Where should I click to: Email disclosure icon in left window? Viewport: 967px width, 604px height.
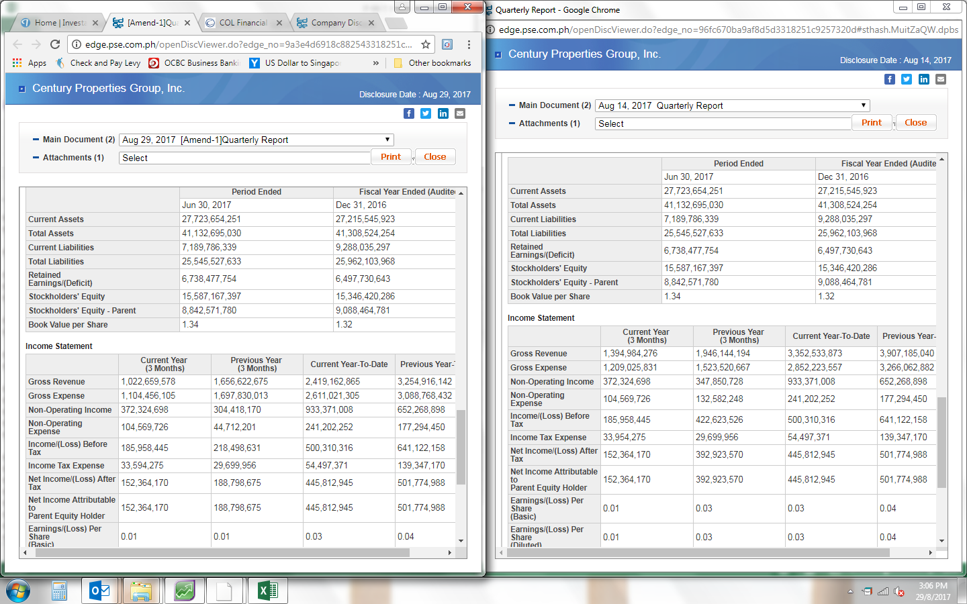(x=460, y=113)
